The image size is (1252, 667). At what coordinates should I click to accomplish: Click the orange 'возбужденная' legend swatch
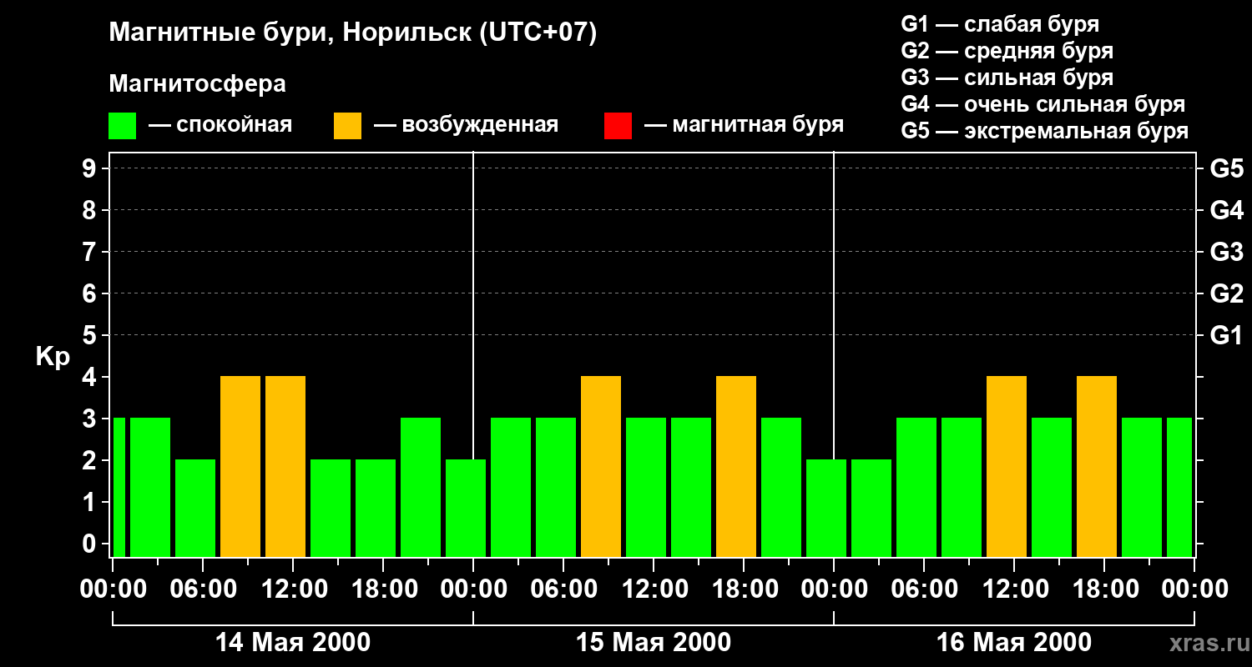(x=347, y=126)
